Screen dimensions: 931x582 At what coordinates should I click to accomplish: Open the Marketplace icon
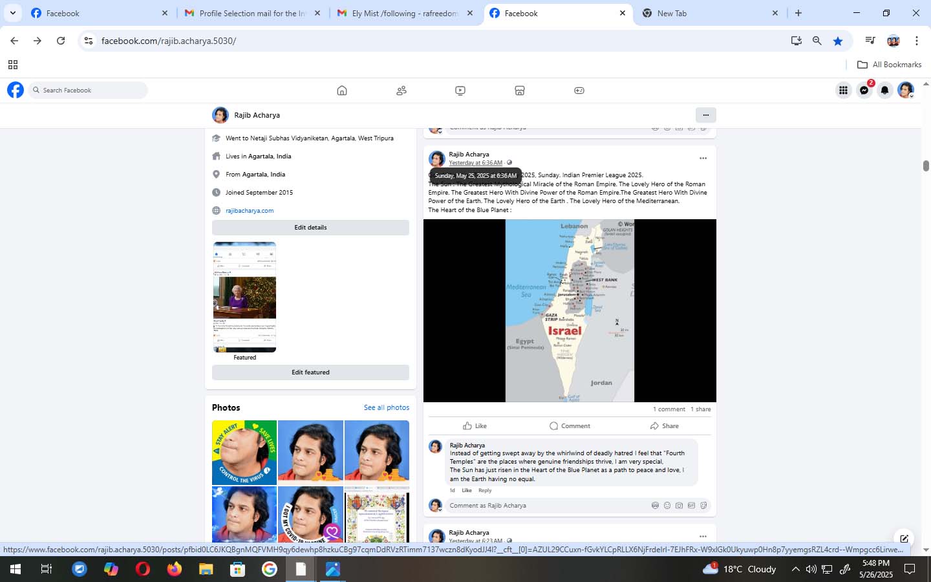pos(520,91)
